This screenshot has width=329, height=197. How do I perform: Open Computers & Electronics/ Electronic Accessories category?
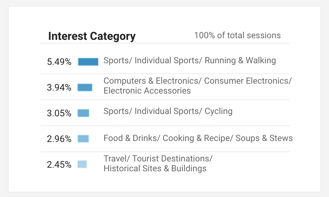(197, 86)
